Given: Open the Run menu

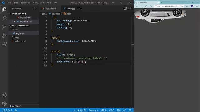Looking at the screenshot, I should coord(49,3).
